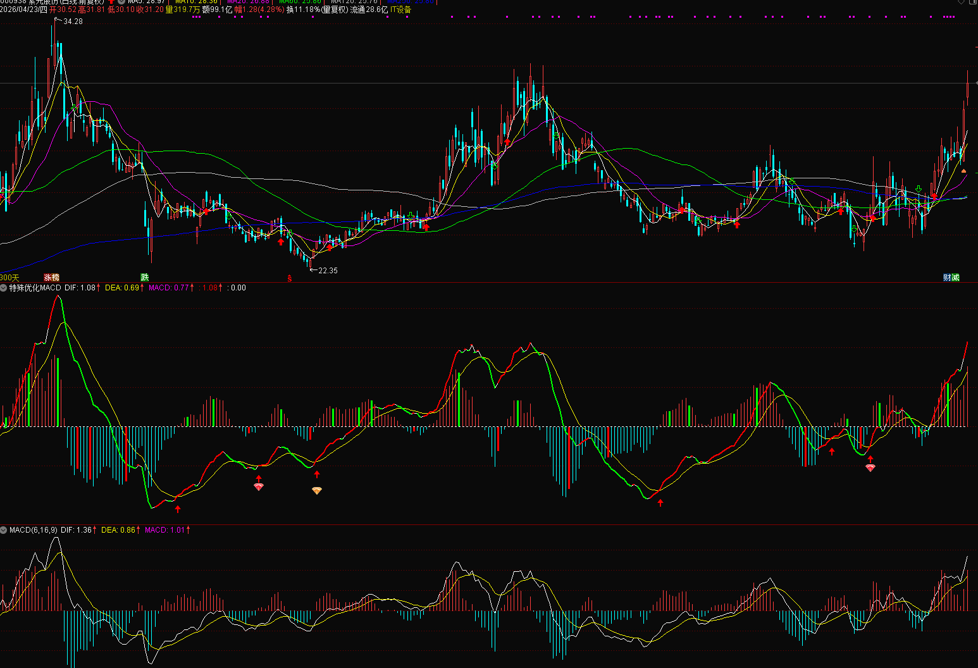This screenshot has width=978, height=668.
Task: Click the red cross icon beside stock name
Action: pyautogui.click(x=111, y=2)
